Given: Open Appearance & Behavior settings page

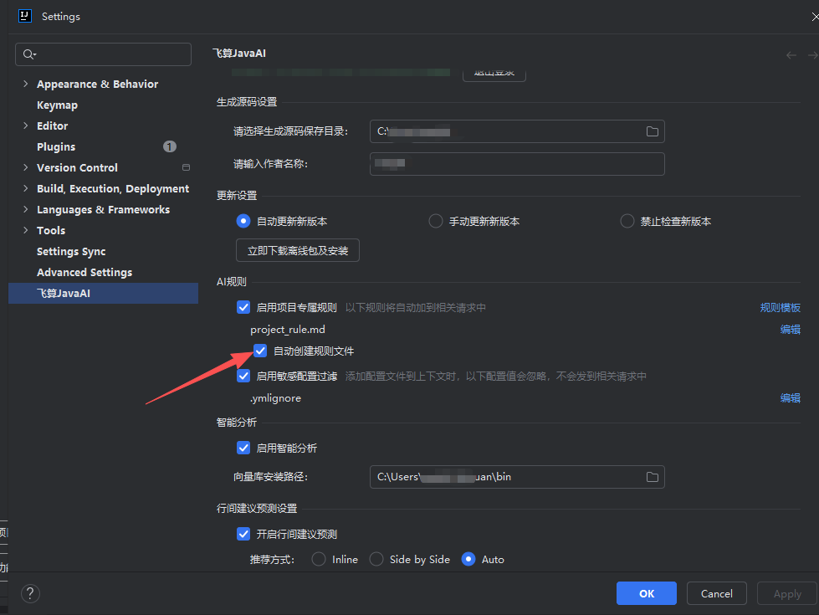Looking at the screenshot, I should (x=97, y=85).
